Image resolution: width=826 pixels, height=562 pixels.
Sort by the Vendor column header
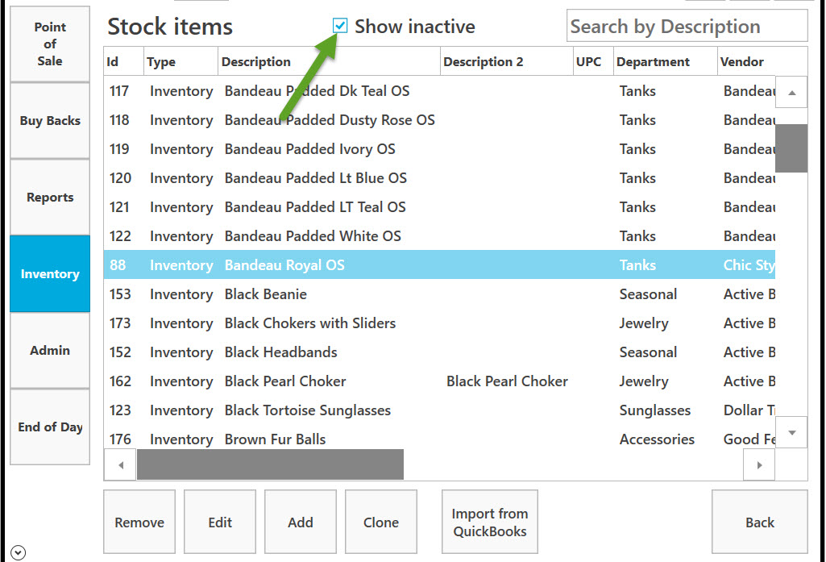(x=762, y=61)
